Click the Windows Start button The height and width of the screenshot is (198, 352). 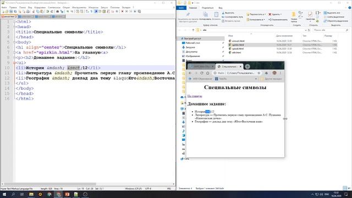(4, 194)
